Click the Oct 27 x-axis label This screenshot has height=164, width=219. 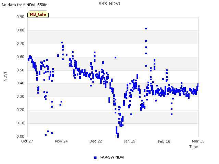click(27, 141)
